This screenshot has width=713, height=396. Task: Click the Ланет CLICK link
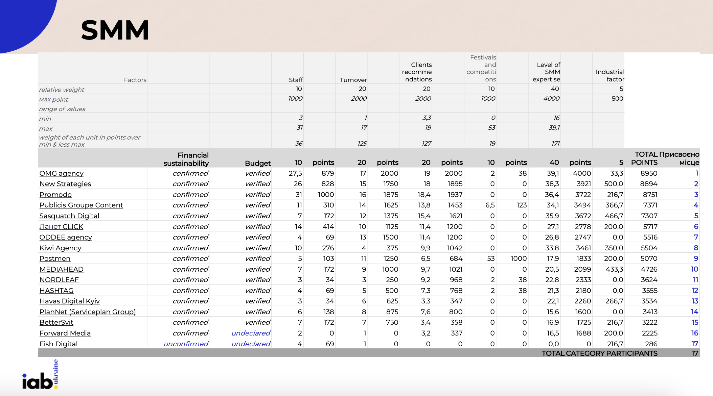[x=61, y=227]
